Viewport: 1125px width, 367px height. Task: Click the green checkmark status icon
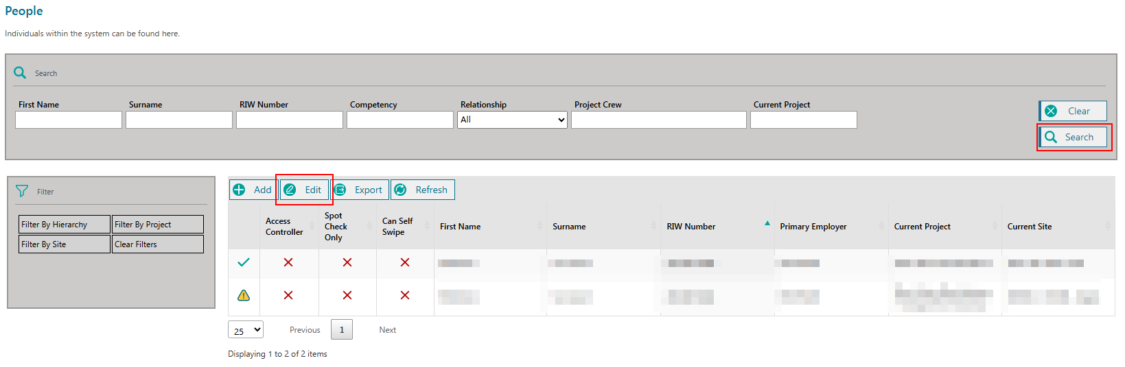[x=244, y=262]
